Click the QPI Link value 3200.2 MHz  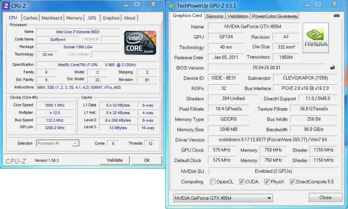55,128
